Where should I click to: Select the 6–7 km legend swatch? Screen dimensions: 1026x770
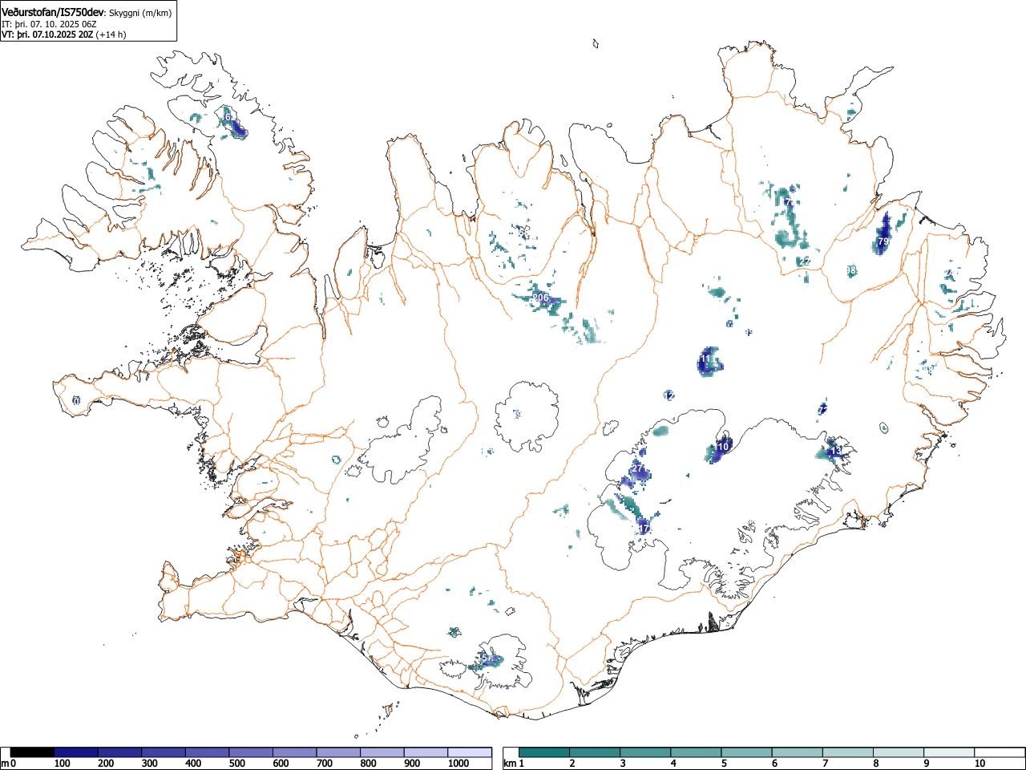pyautogui.click(x=798, y=752)
